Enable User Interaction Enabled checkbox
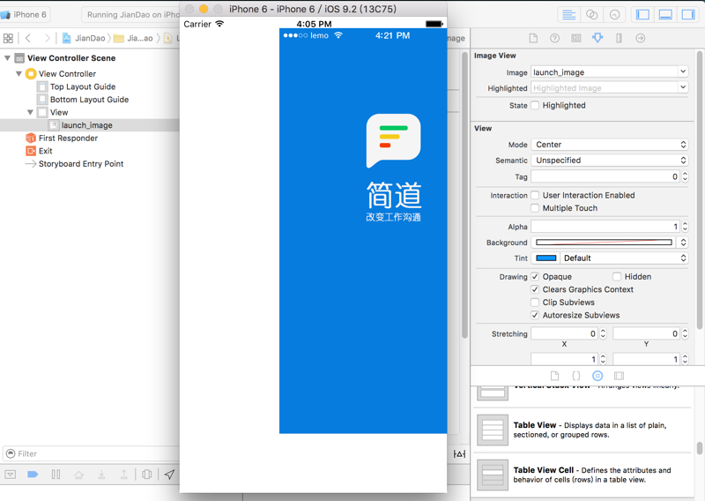705x501 pixels. click(x=535, y=195)
